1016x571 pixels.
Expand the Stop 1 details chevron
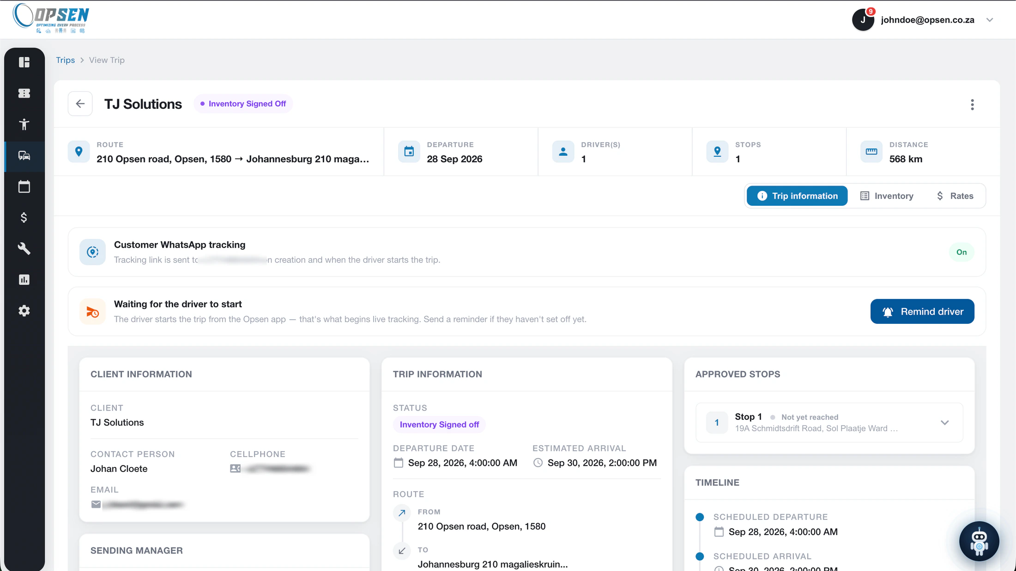[x=944, y=422]
